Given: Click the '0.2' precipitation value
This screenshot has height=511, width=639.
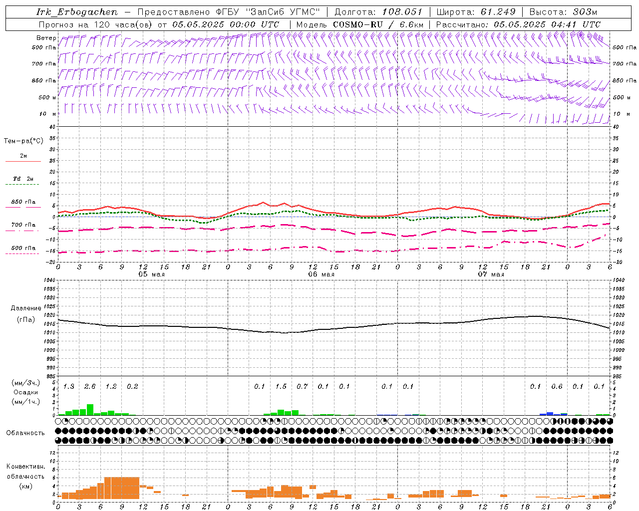Looking at the screenshot, I should point(132,387).
